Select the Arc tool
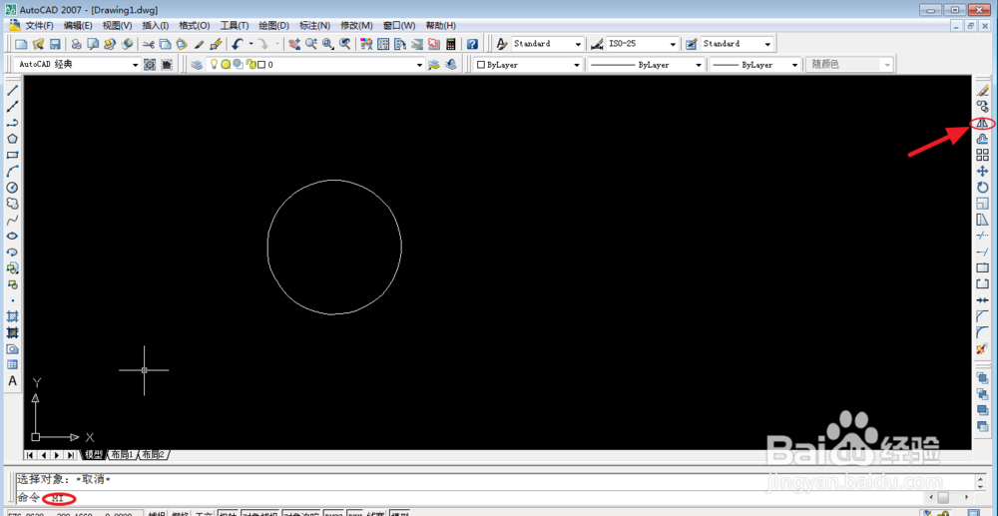This screenshot has width=998, height=516. 12,171
